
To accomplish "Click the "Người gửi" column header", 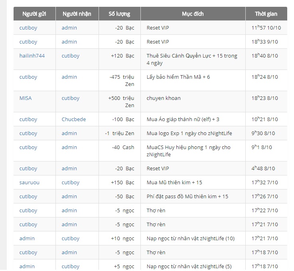I will click(x=34, y=14).
